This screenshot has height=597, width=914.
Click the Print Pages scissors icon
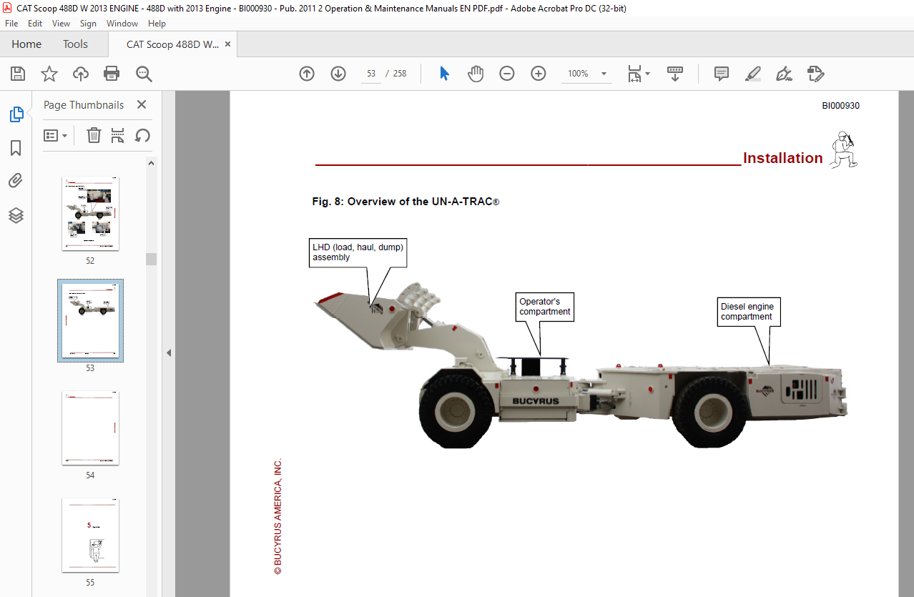(x=118, y=135)
